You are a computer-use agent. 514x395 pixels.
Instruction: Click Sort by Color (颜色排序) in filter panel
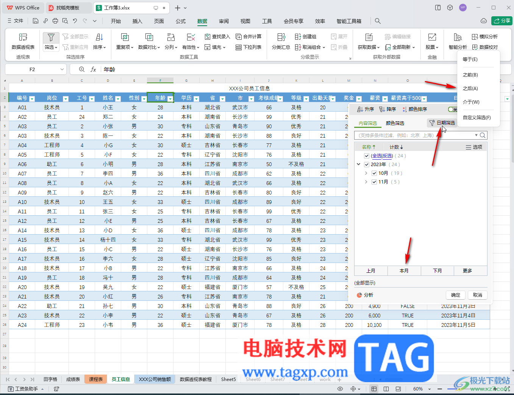click(415, 109)
